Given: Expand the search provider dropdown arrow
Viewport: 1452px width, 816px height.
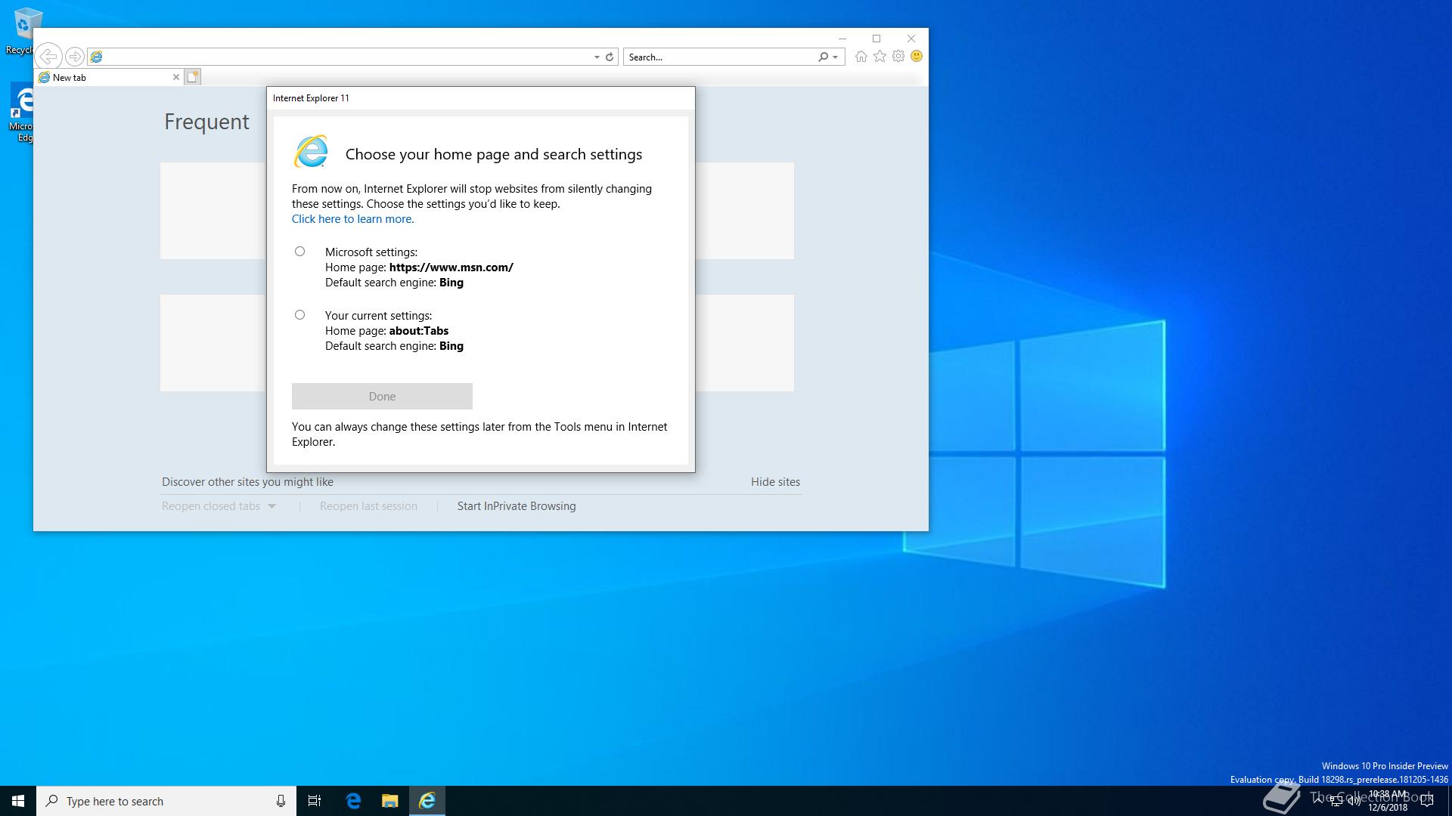Looking at the screenshot, I should coord(835,57).
